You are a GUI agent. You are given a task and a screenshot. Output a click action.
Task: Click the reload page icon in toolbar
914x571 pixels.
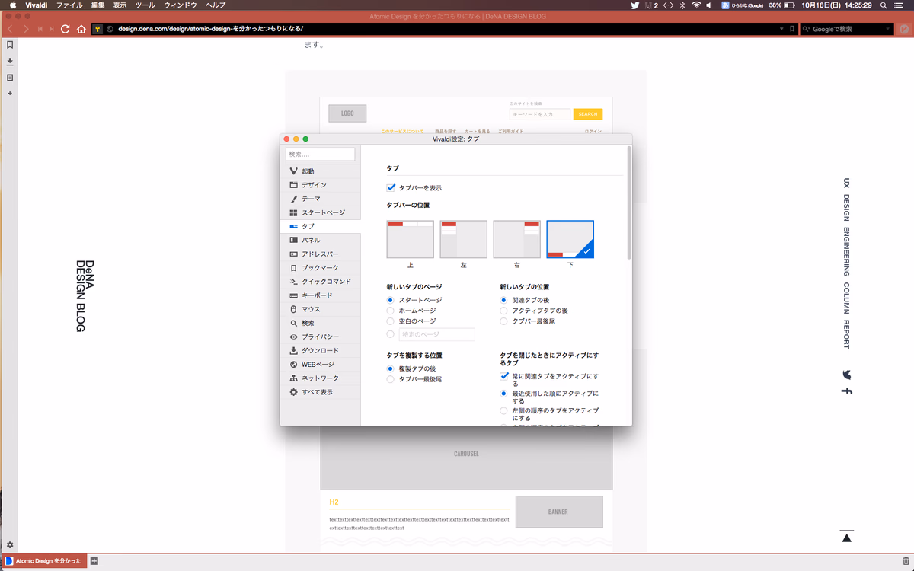click(66, 29)
